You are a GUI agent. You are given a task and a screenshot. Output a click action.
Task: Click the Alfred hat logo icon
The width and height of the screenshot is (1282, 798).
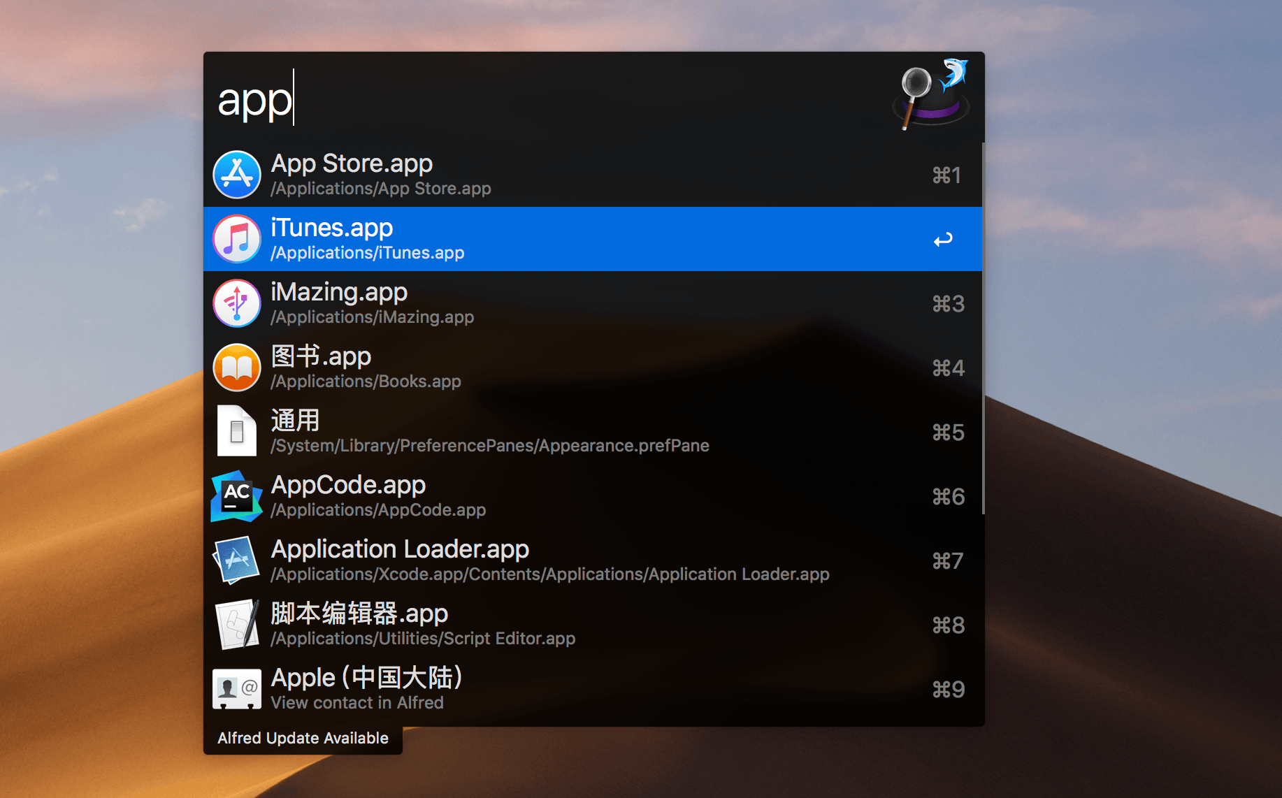click(x=932, y=94)
